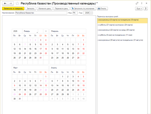
Task: Select March 23 in the calendar
Action: pyautogui.click(x=15, y=94)
